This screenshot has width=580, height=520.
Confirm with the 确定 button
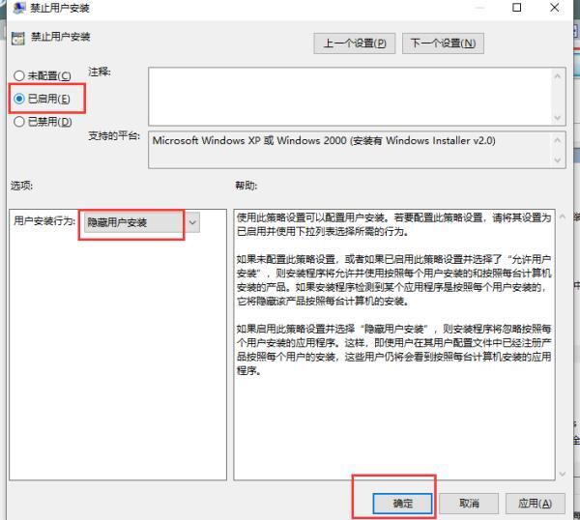tap(402, 503)
